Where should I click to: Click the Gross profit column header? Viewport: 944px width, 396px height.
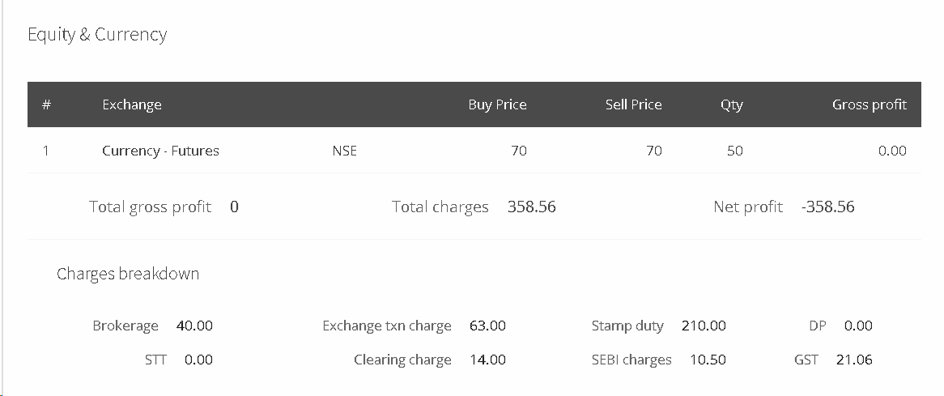point(870,104)
